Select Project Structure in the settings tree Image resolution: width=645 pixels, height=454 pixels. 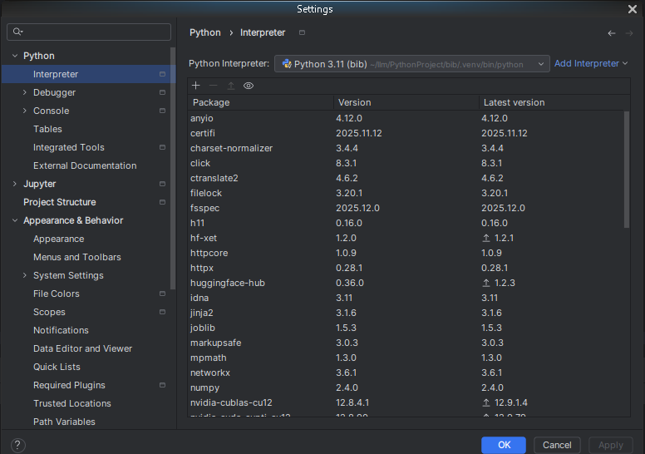(59, 202)
